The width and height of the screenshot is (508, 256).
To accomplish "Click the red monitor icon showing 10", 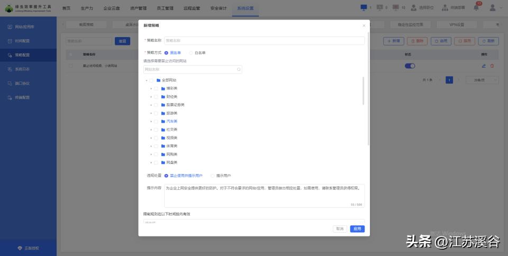I will [x=396, y=7].
